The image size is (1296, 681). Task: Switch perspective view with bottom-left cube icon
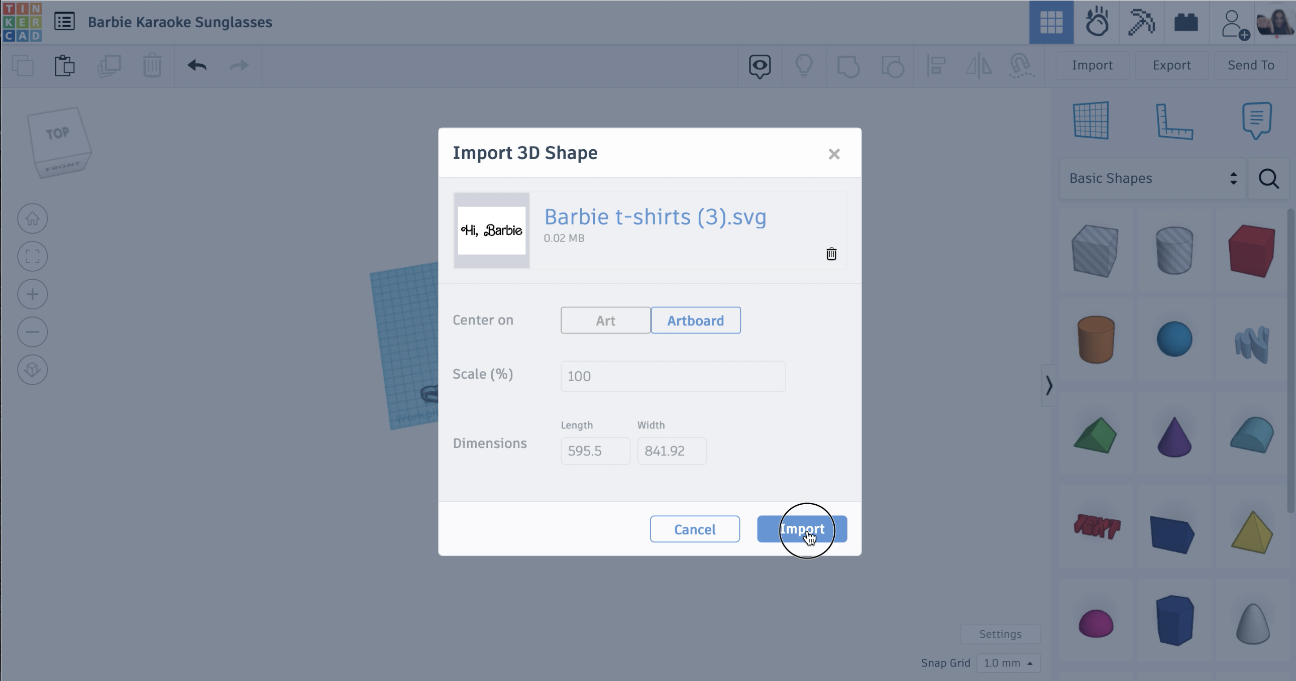32,370
